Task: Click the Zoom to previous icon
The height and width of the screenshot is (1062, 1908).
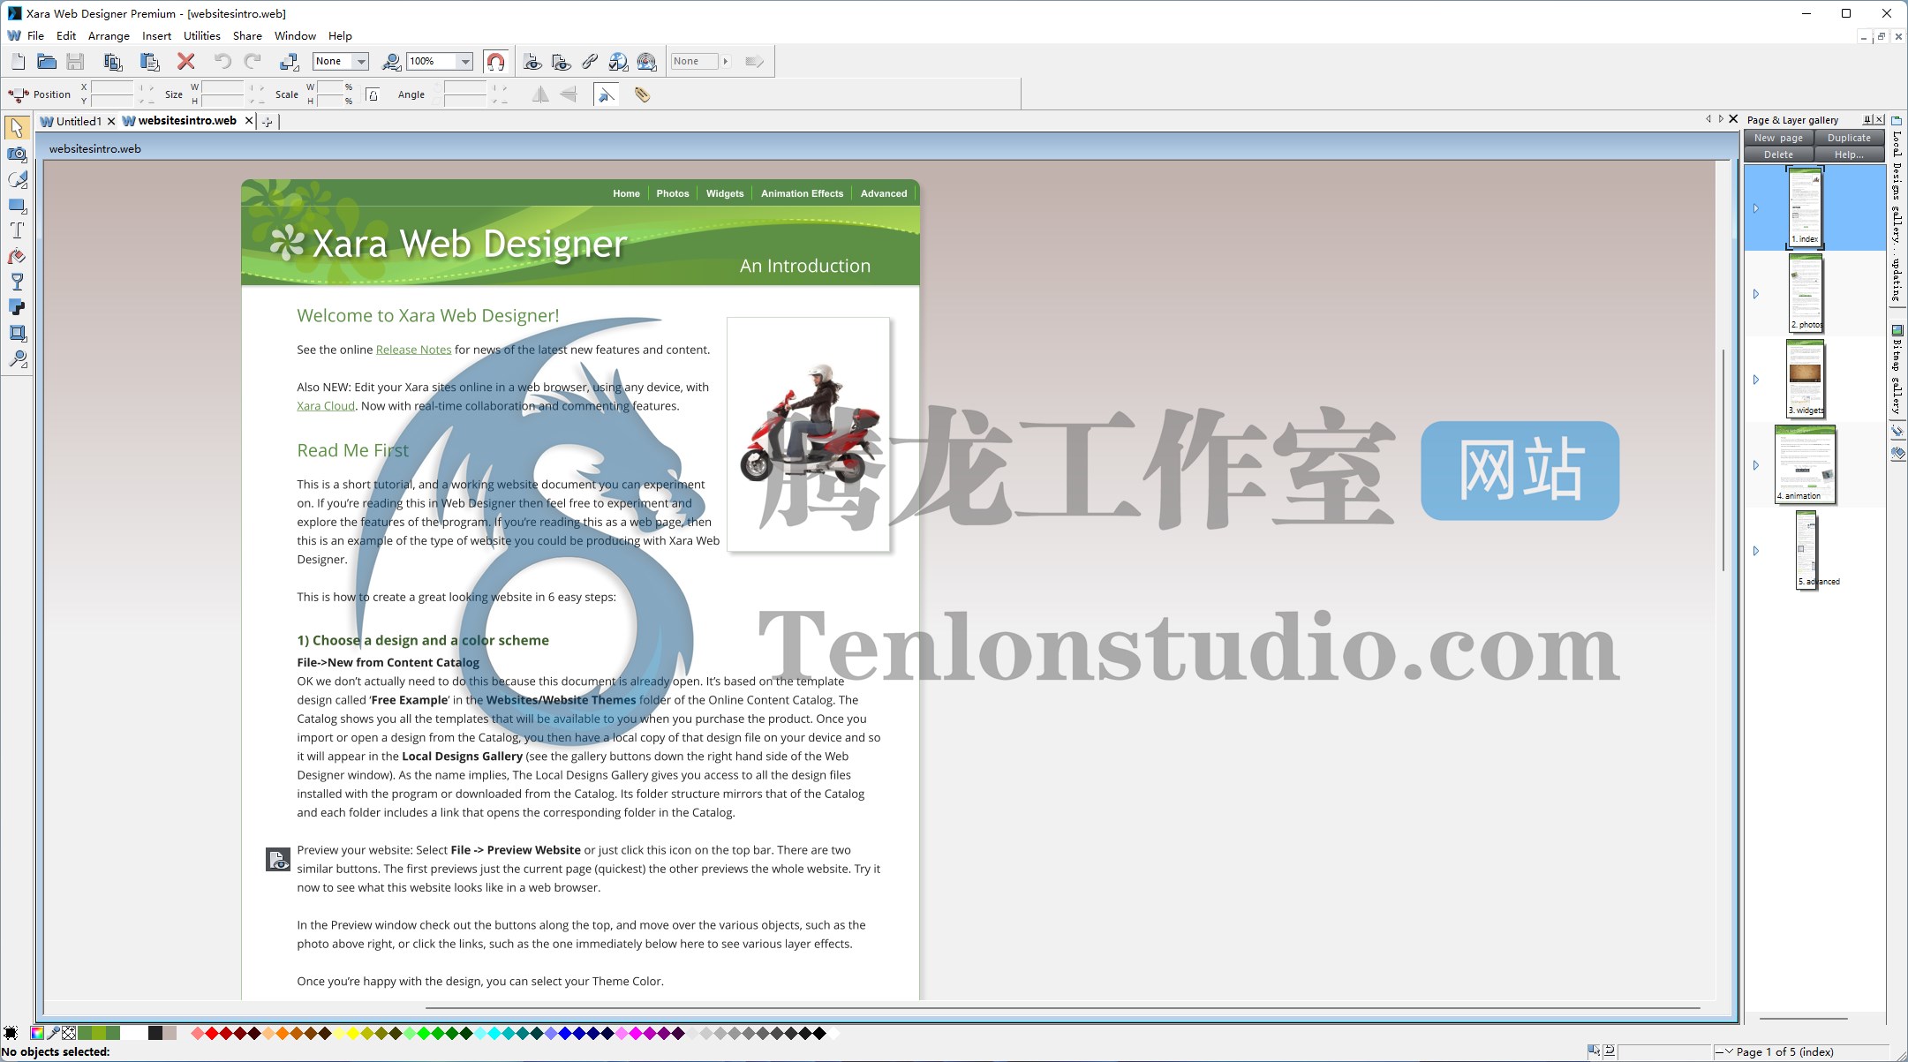Action: 390,62
